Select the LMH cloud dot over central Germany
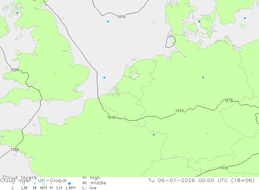 click(x=203, y=78)
